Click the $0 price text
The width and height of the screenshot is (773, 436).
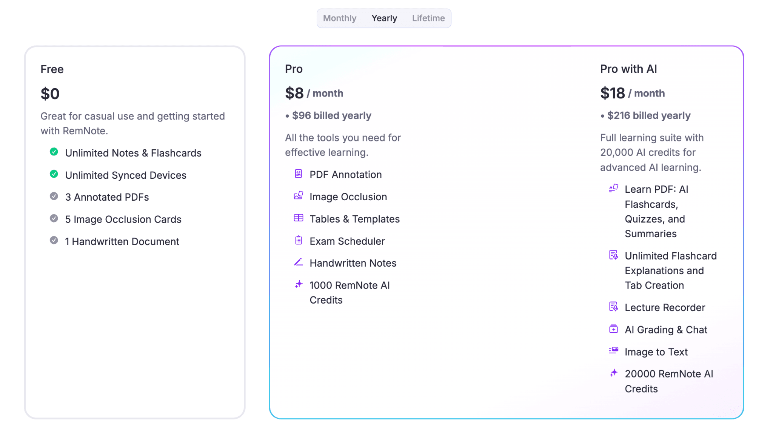tap(50, 94)
